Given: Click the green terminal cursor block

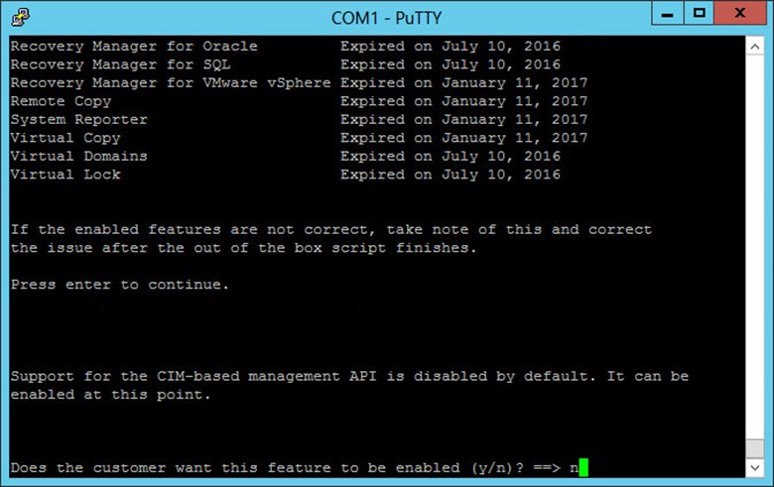Looking at the screenshot, I should pyautogui.click(x=583, y=467).
